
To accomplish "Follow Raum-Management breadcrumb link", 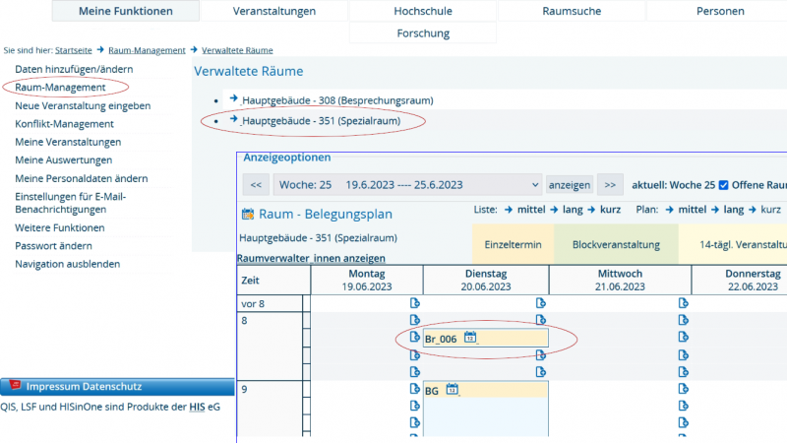I will [147, 50].
